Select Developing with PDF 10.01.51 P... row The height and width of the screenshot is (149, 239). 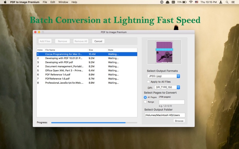[x=87, y=58]
